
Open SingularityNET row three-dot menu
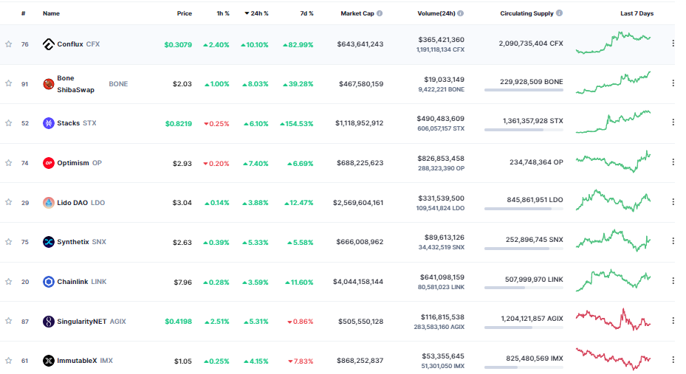coord(673,321)
